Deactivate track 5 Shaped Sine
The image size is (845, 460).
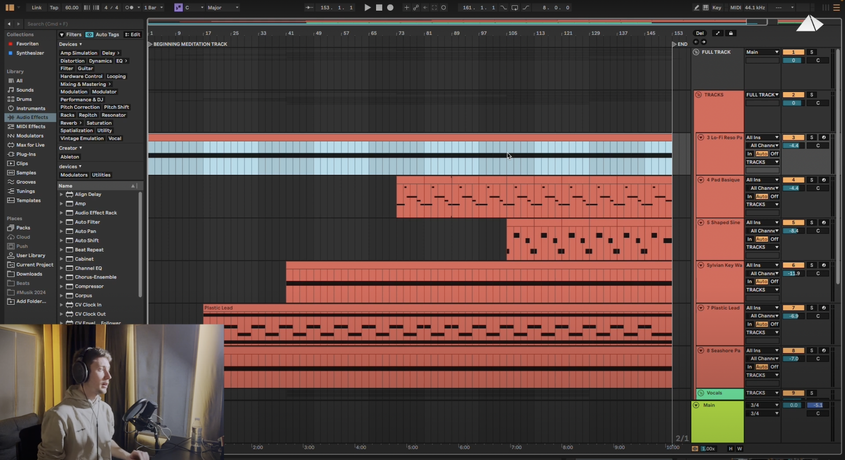point(793,223)
